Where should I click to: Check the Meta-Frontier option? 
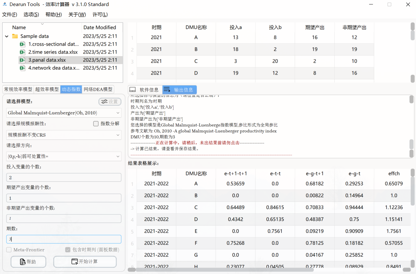coord(9,250)
